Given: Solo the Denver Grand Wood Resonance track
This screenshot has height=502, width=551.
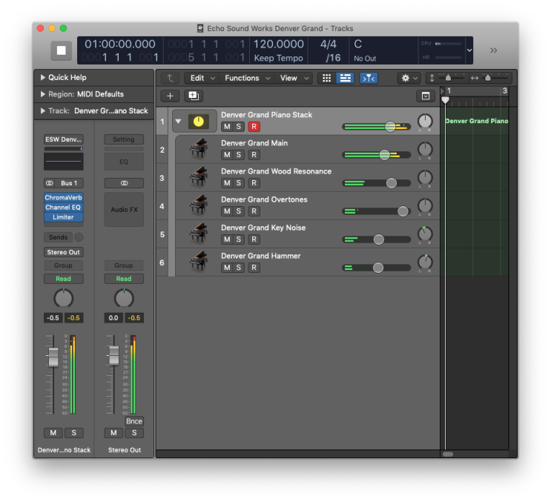Looking at the screenshot, I should click(239, 183).
